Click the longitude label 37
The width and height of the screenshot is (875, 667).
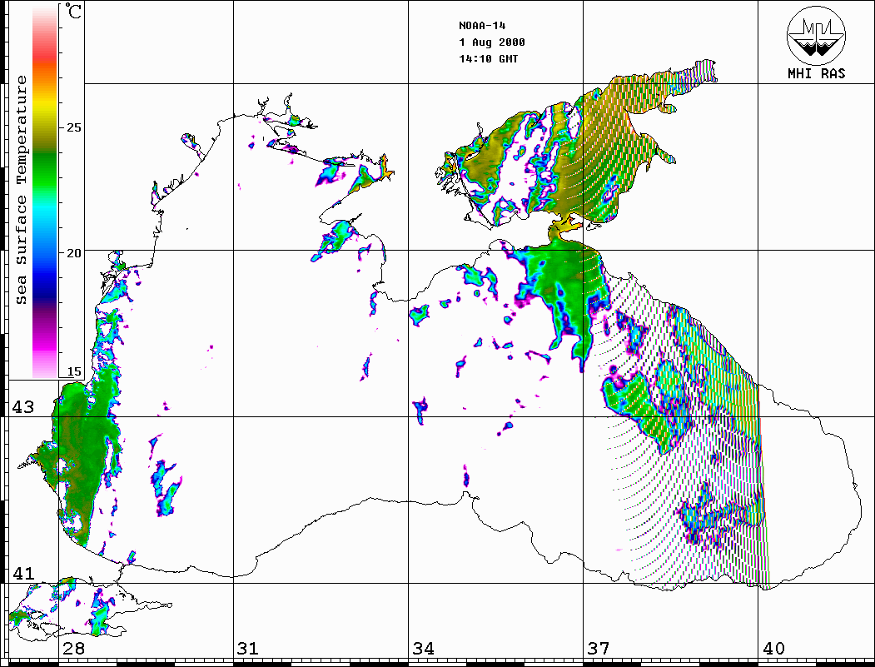coord(598,649)
